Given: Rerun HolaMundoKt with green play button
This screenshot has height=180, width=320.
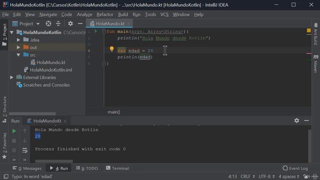Looking at the screenshot, I should 14,131.
